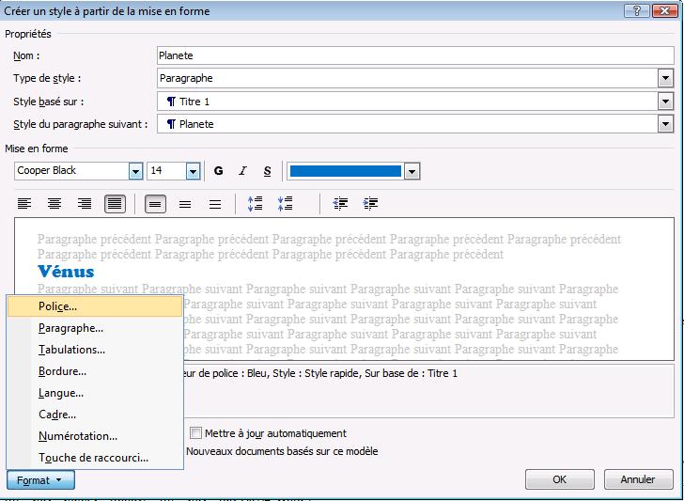Decrease paragraph spacing
Viewport: 684px width, 501px height.
285,204
